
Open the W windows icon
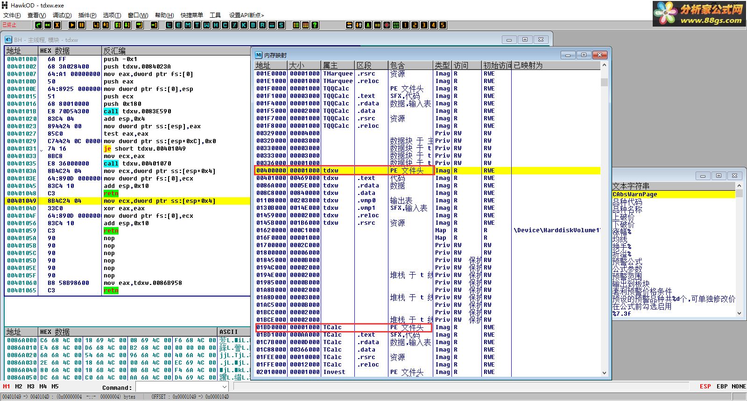point(206,25)
